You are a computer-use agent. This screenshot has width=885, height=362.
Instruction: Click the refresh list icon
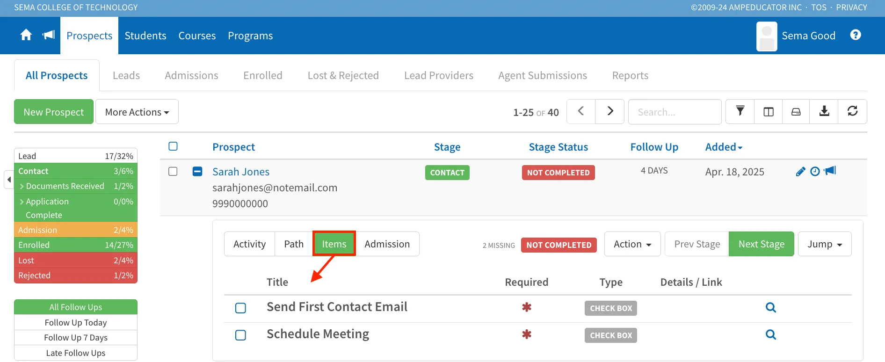coord(853,111)
